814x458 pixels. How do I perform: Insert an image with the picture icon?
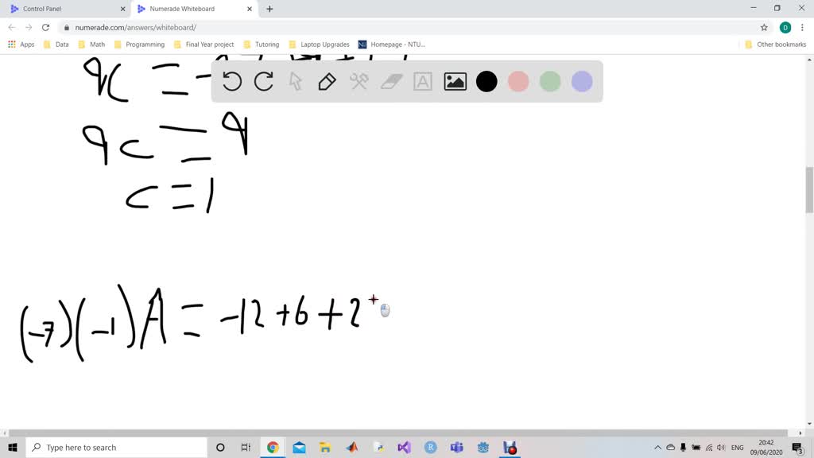[455, 81]
